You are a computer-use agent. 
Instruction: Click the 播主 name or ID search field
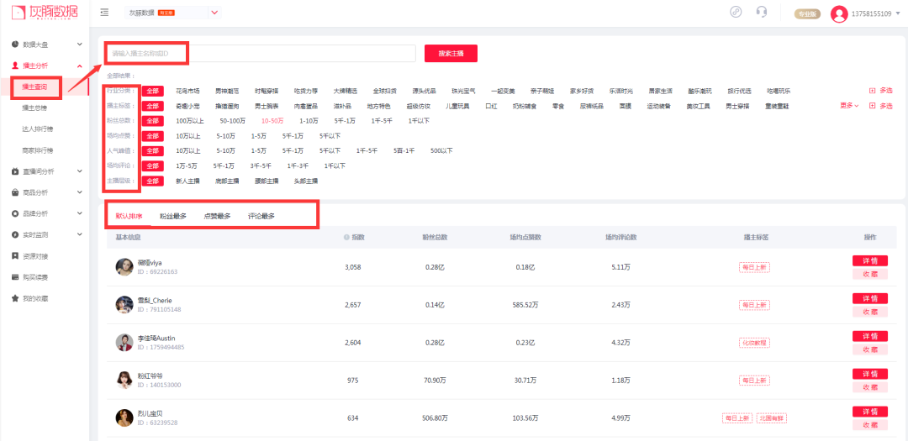(261, 54)
